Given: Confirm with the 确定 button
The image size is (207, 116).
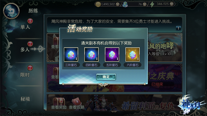Looking at the screenshot, I should pyautogui.click(x=106, y=77).
